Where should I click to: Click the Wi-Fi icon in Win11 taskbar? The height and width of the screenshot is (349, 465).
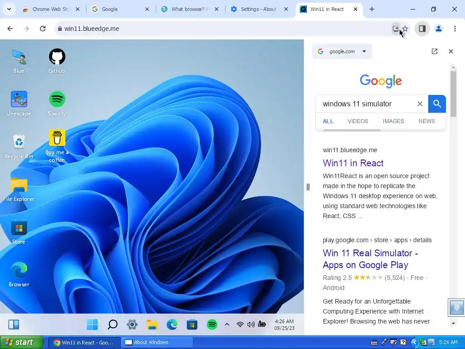(240, 324)
